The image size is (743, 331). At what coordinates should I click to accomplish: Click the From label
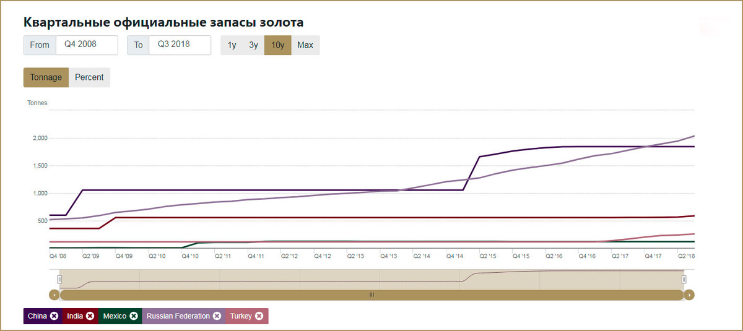40,45
